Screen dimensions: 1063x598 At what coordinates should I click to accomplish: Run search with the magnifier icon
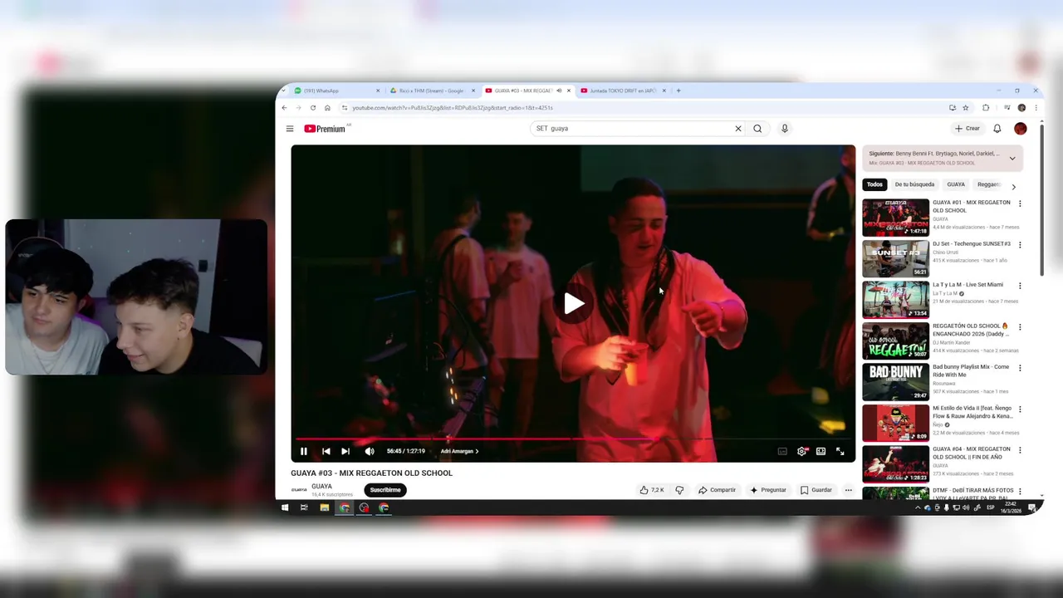click(x=757, y=129)
